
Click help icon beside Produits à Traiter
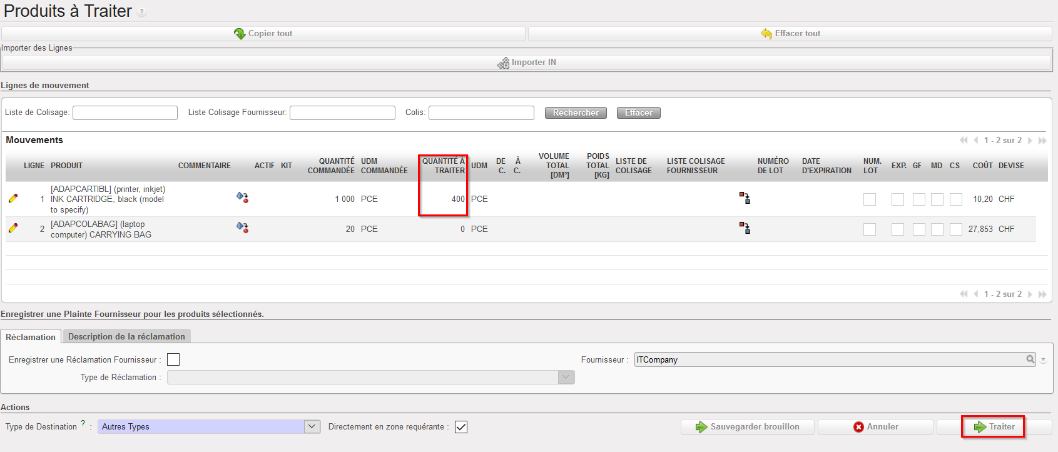142,12
